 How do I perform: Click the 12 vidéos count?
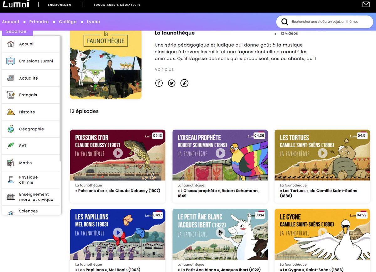point(289,33)
